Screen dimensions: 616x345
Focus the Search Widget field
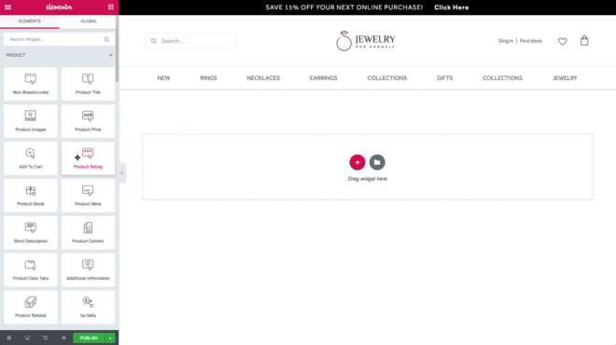59,39
